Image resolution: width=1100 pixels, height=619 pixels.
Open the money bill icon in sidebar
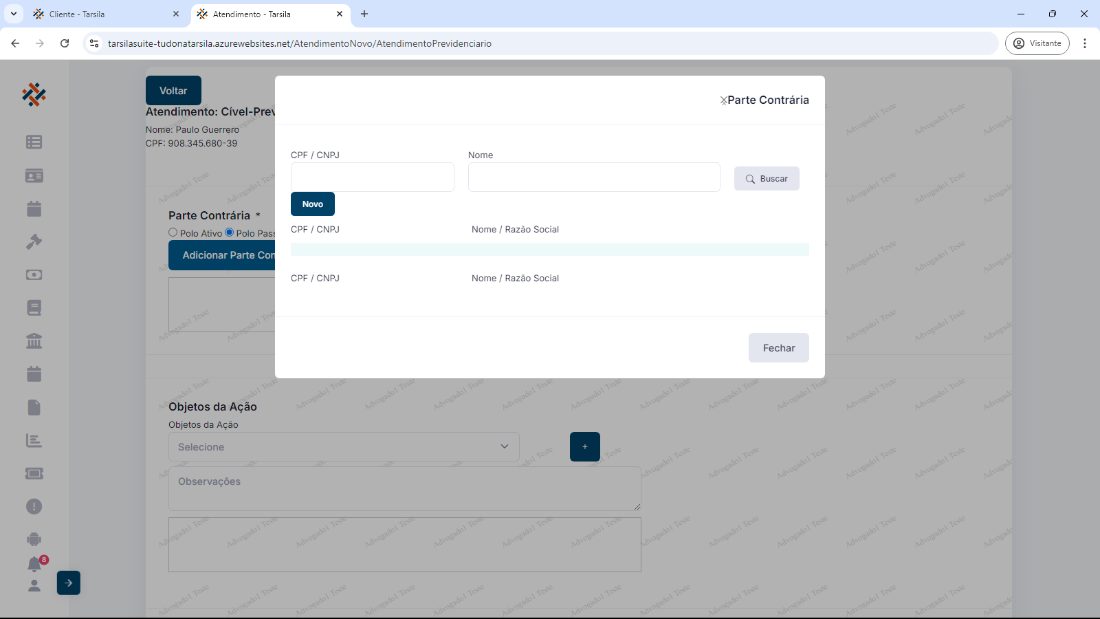(x=34, y=274)
